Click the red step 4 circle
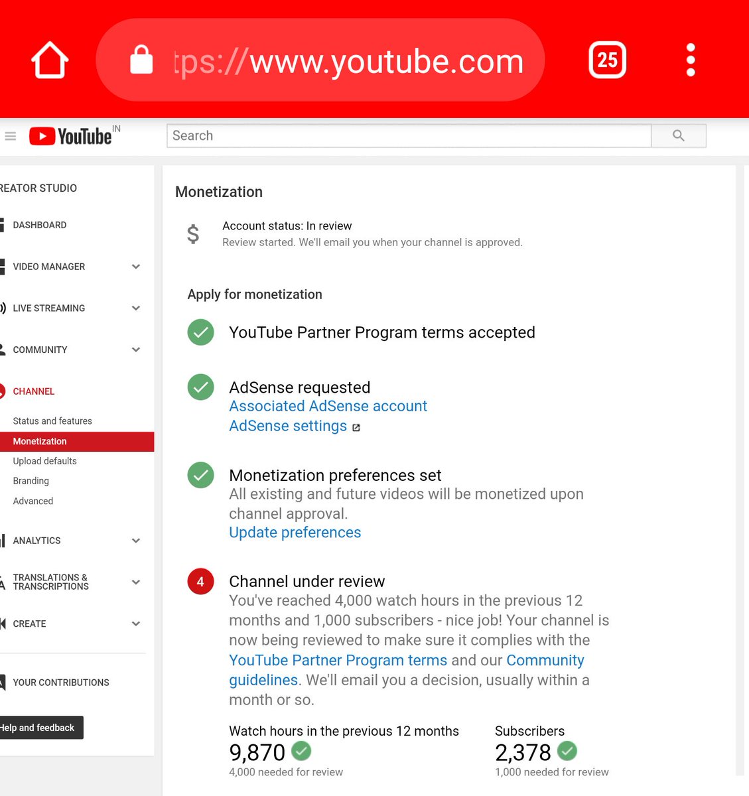This screenshot has width=749, height=796. pyautogui.click(x=200, y=582)
